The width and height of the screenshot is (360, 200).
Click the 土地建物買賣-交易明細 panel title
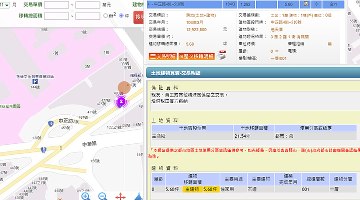tap(175, 73)
